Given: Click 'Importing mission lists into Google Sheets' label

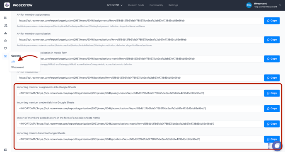Looking at the screenshot, I should click(x=41, y=133).
